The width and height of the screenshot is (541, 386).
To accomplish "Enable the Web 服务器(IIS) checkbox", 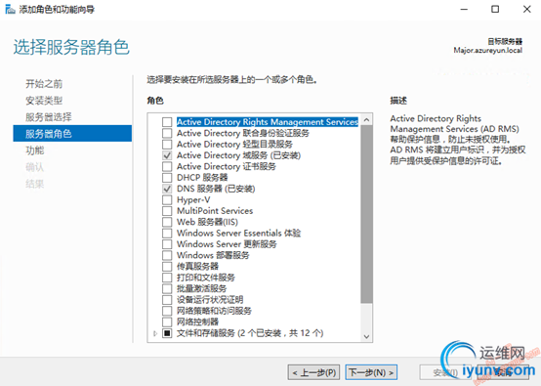I will [167, 222].
